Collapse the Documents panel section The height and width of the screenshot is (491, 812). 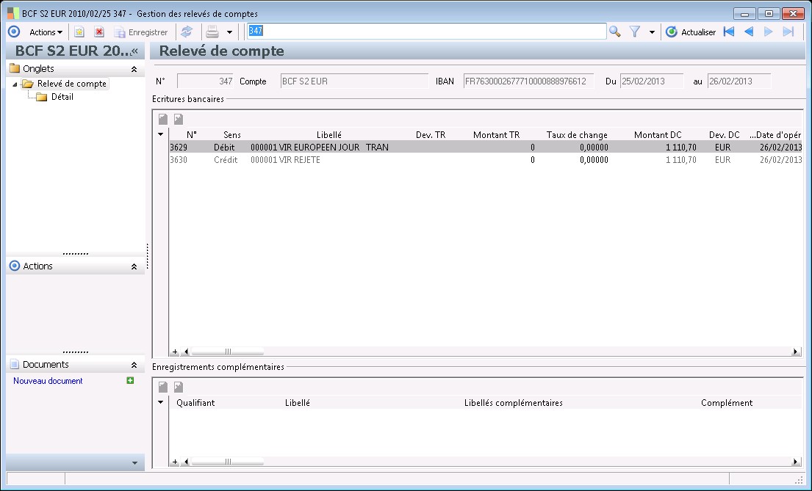coord(134,365)
